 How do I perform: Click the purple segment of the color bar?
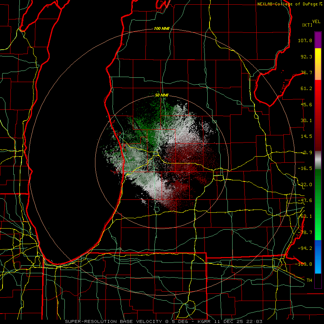[x=318, y=40]
